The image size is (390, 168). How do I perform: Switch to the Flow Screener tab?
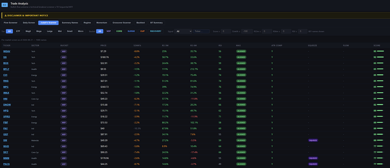(x=10, y=23)
